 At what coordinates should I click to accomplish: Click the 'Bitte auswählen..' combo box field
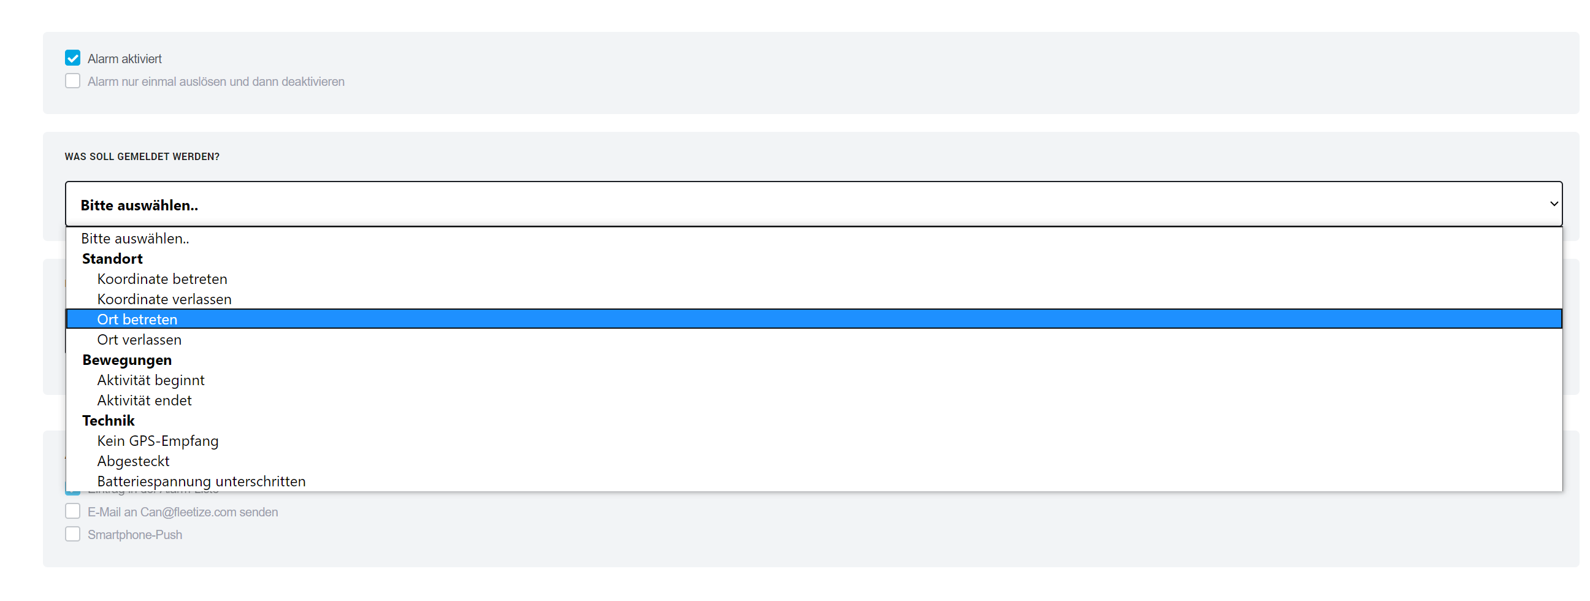(814, 204)
